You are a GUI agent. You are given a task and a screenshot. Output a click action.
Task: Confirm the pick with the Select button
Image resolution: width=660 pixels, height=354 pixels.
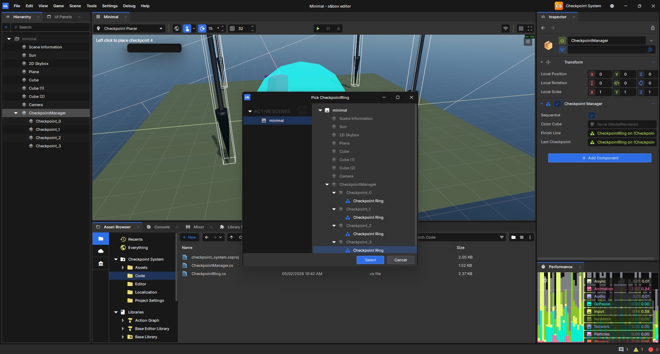(370, 260)
